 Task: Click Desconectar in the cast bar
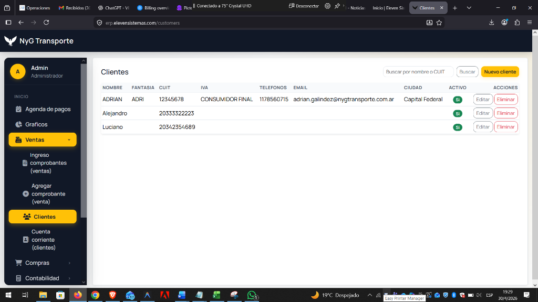pos(304,6)
